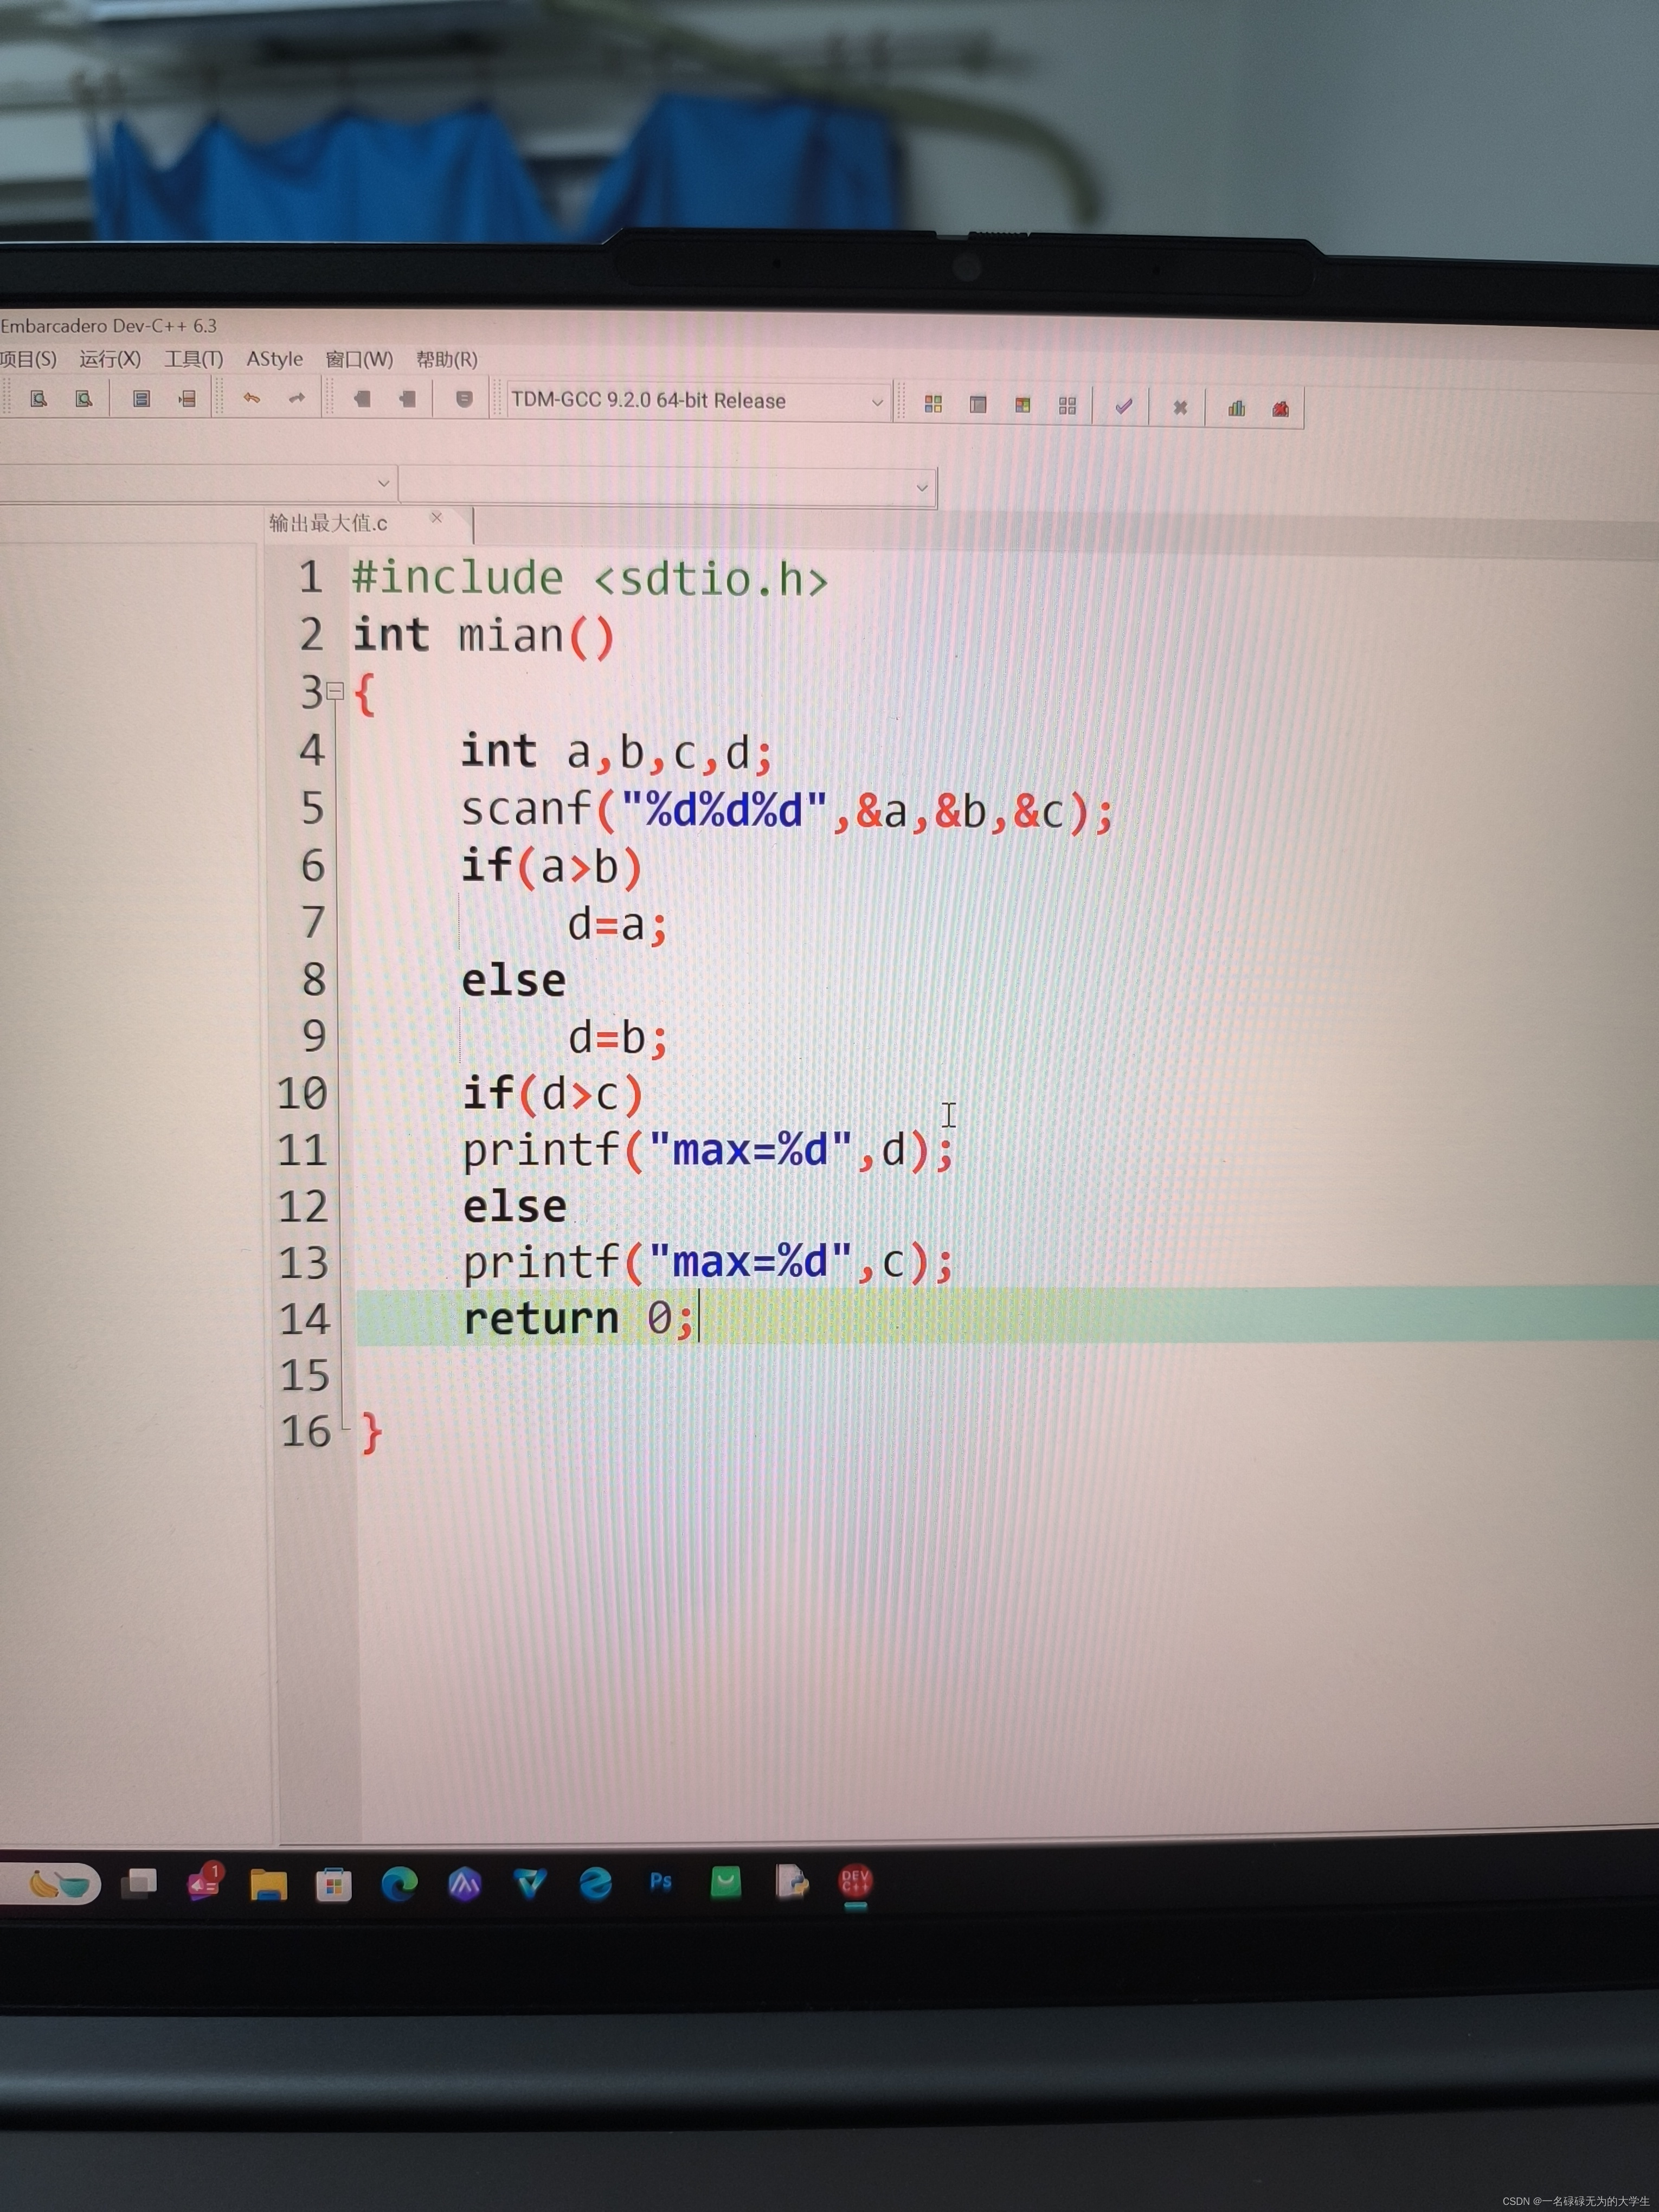Screen dimensions: 1659x2212
Task: Click the printf line printing c
Action: click(708, 1263)
